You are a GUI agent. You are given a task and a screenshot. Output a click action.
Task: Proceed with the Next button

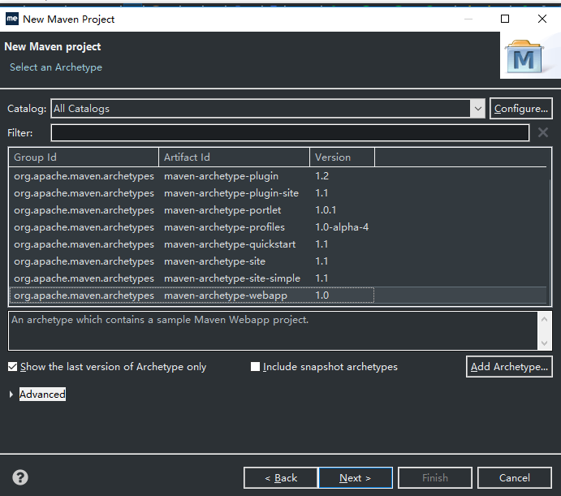tap(356, 478)
